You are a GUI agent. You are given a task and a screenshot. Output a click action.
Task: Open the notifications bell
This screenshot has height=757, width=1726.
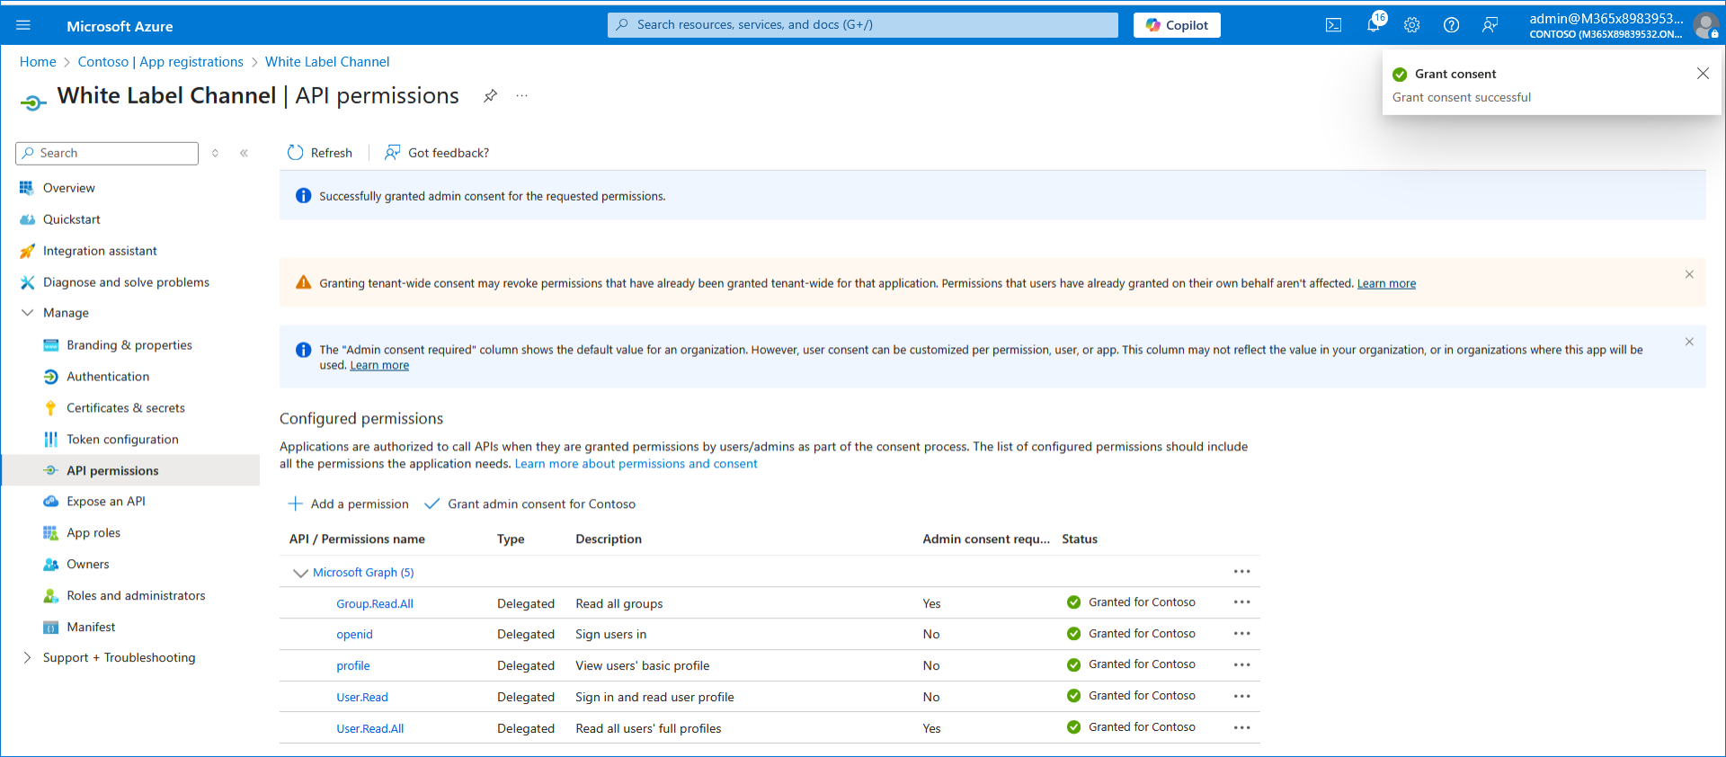tap(1374, 25)
